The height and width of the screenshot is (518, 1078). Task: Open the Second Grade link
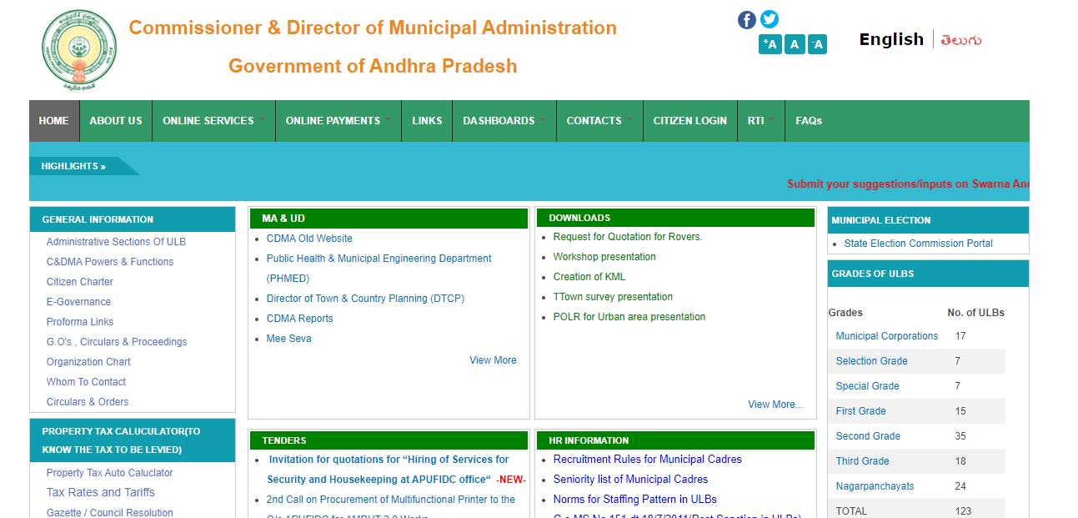click(x=868, y=436)
